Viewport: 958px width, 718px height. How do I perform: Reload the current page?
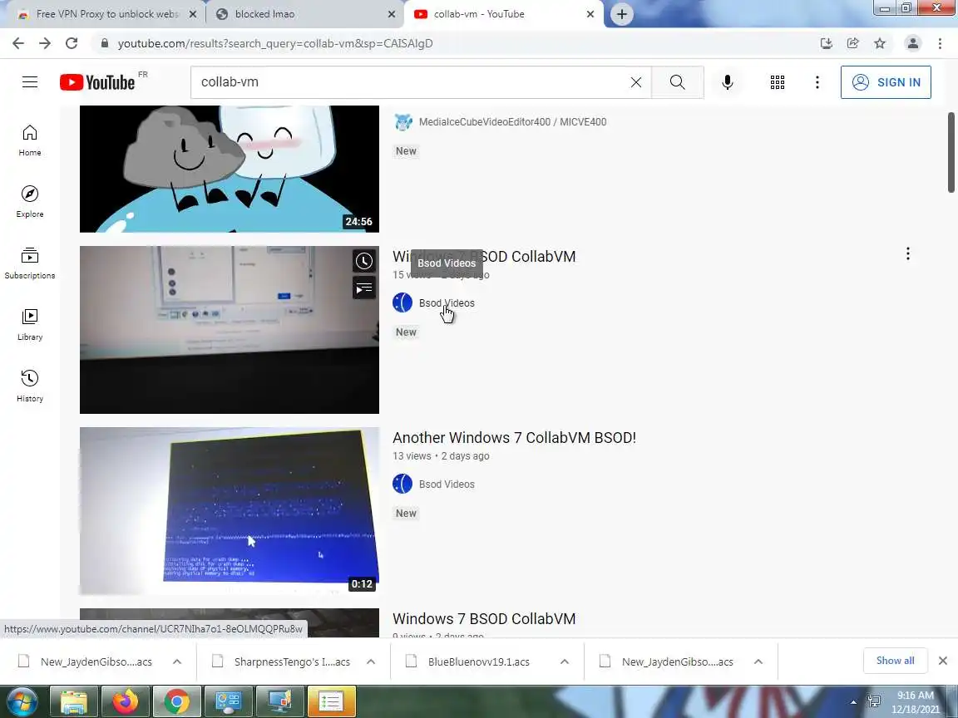[72, 43]
